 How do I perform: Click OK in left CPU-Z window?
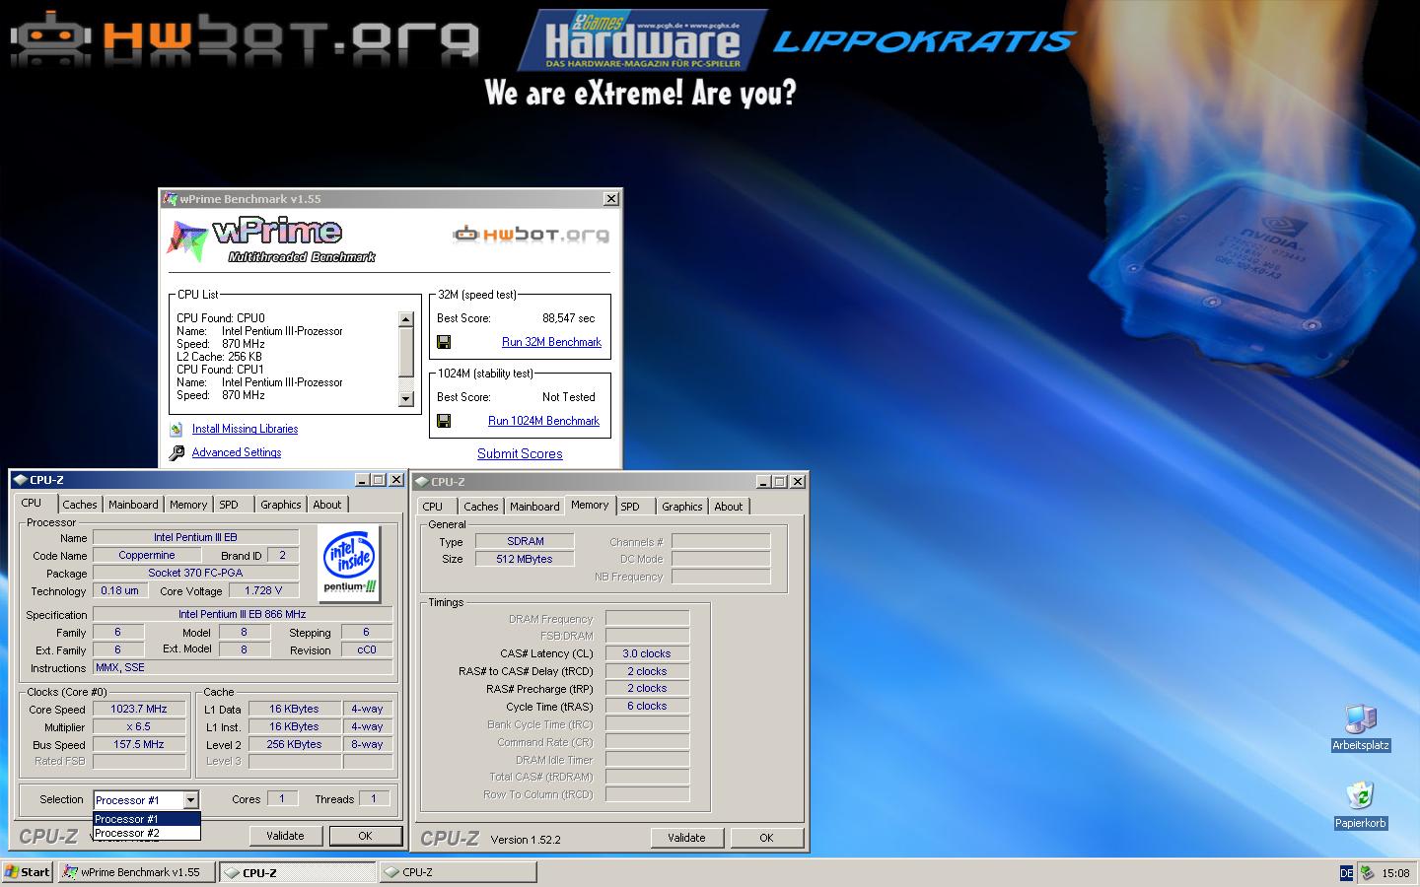365,836
